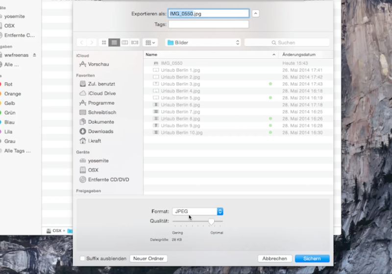
Task: Switch to list view in toolbar
Action: click(114, 43)
